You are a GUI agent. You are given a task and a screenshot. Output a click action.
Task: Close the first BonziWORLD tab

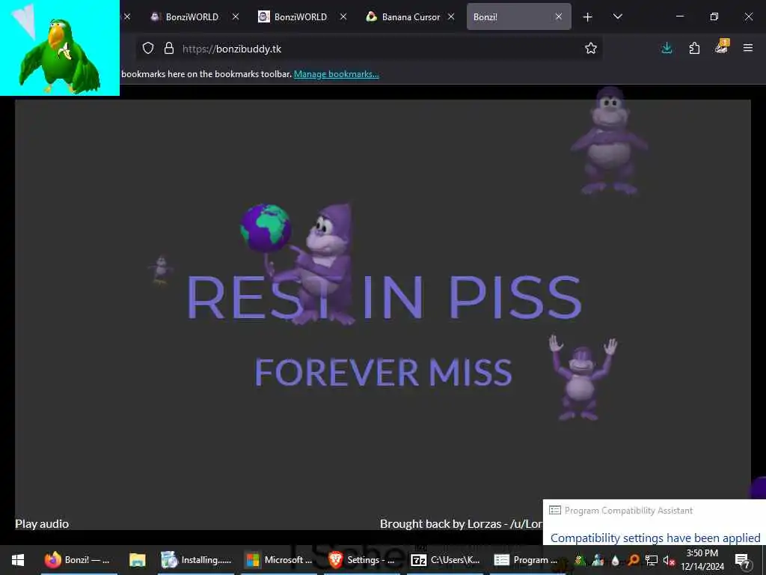(x=236, y=16)
